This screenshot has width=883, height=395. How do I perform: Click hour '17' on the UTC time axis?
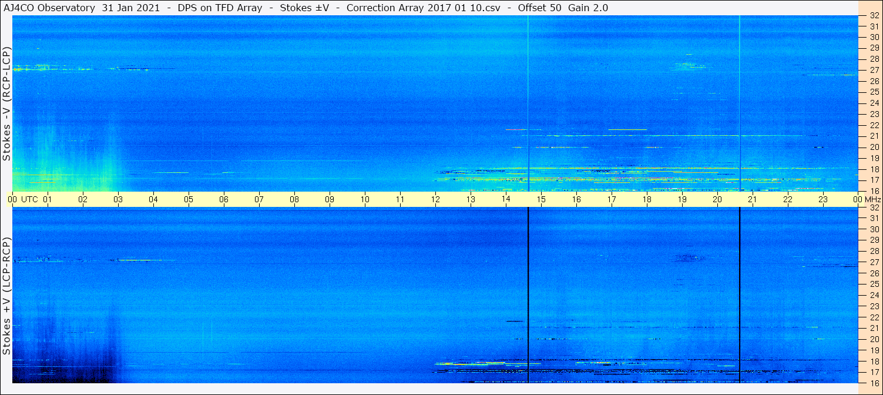[x=612, y=199]
